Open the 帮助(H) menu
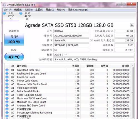Image resolution: width=139 pixels, height=119 pixels. point(61,10)
